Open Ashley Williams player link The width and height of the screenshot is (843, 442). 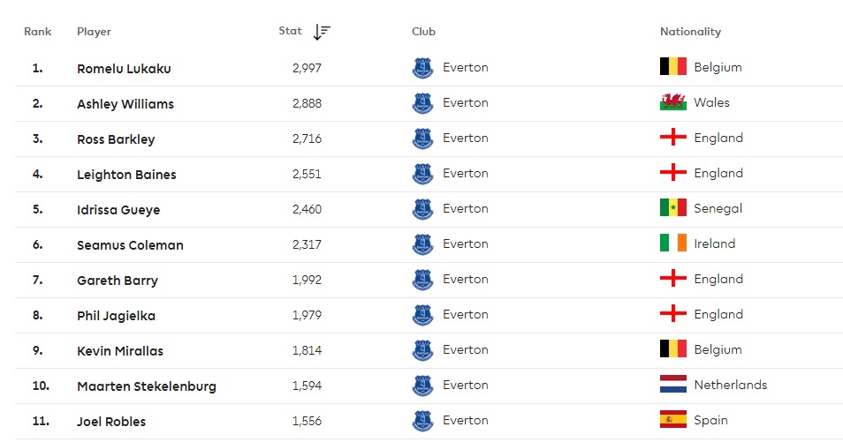125,103
